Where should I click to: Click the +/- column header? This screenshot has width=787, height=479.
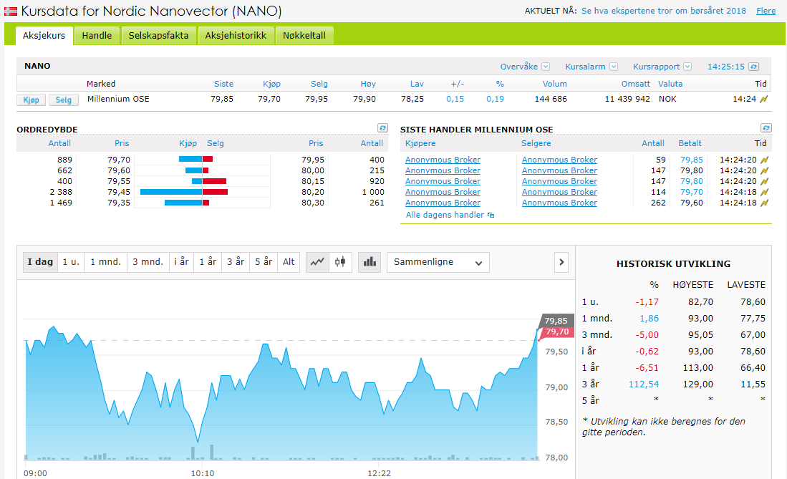point(458,84)
